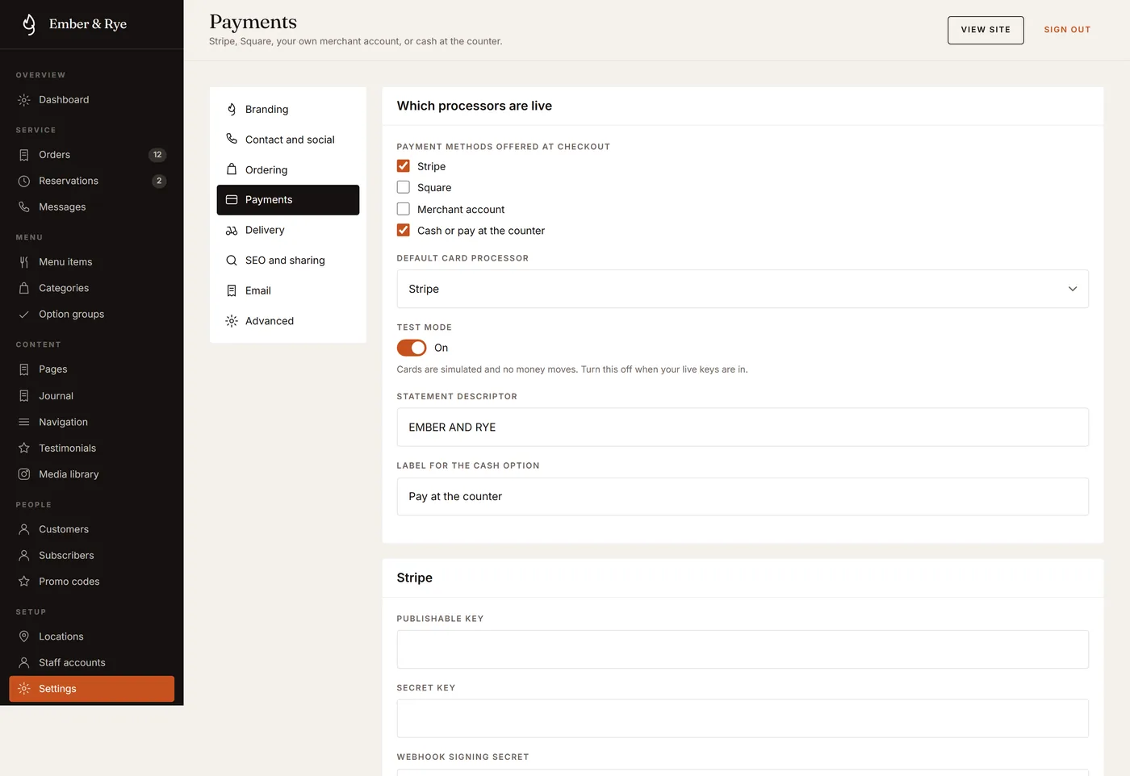The height and width of the screenshot is (776, 1130).
Task: Click the Reservations count badge 2
Action: pyautogui.click(x=159, y=181)
